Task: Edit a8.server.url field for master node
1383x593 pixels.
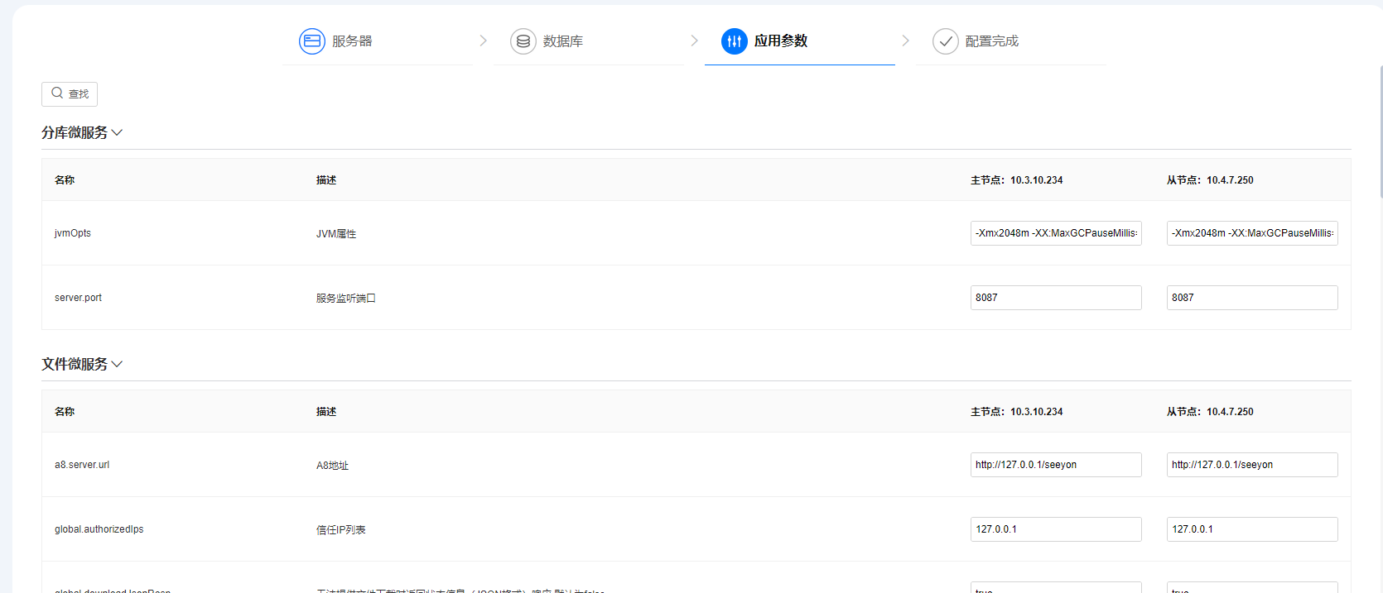Action: (1056, 465)
